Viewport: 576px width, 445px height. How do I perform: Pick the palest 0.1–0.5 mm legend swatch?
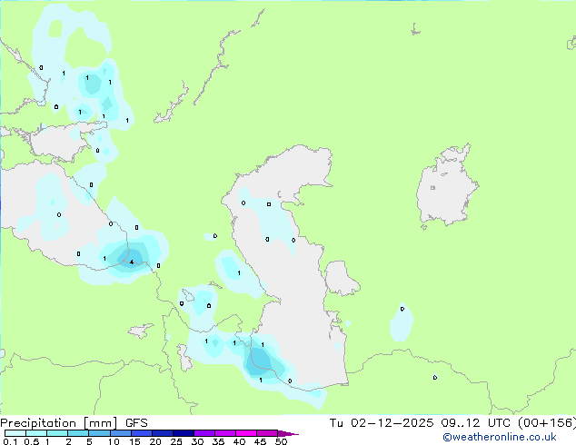[x=15, y=433]
